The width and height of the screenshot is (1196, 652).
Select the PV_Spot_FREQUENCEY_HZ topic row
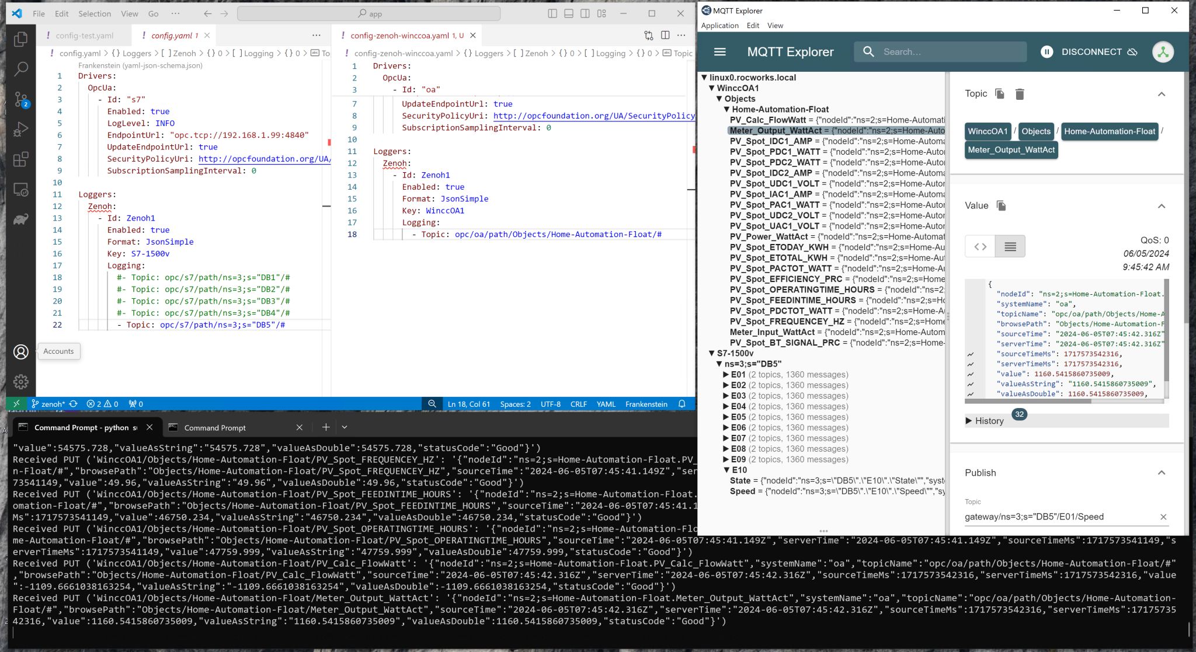tap(837, 322)
